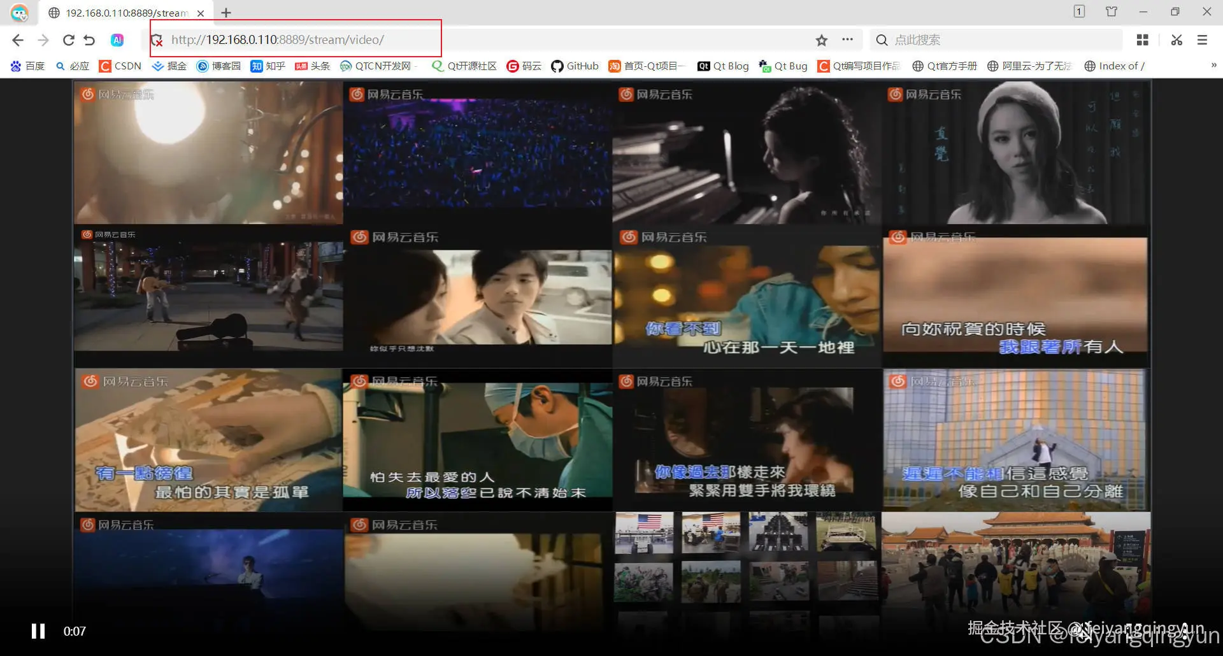Click the AI assistant icon in the toolbar

pyautogui.click(x=117, y=39)
